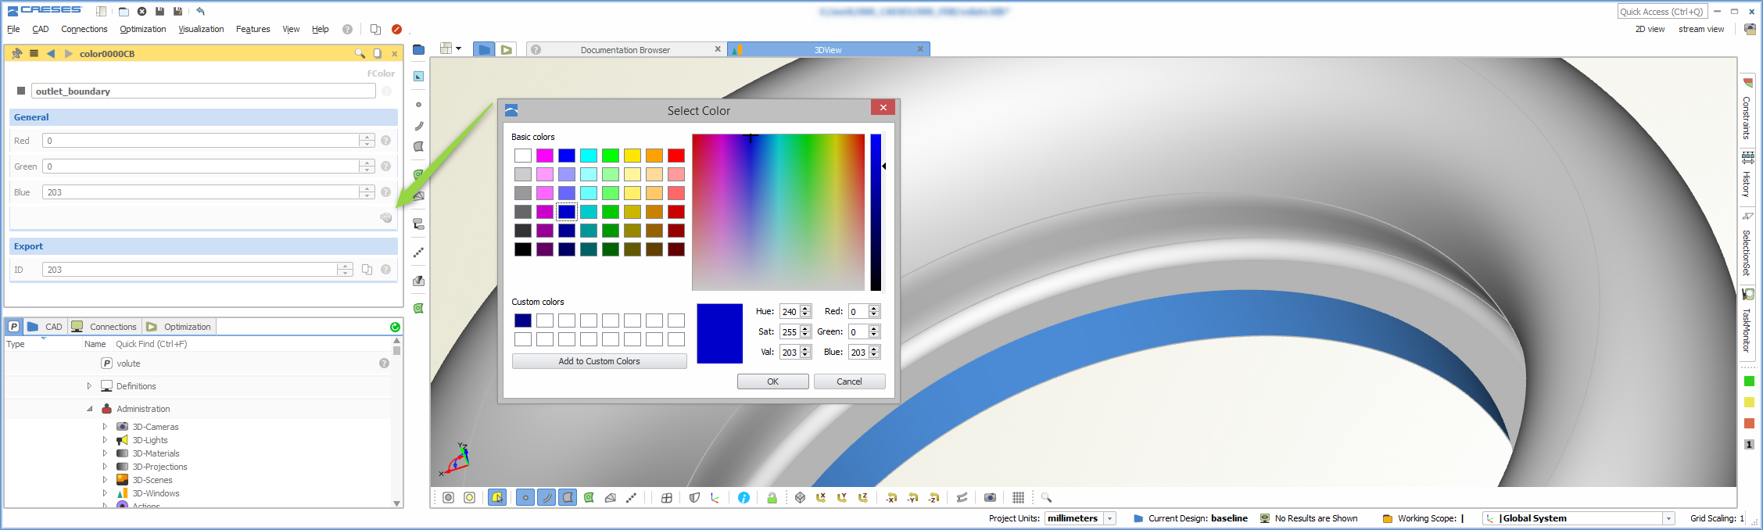Toggle surface visibility filter in 3D toolbar

click(568, 497)
